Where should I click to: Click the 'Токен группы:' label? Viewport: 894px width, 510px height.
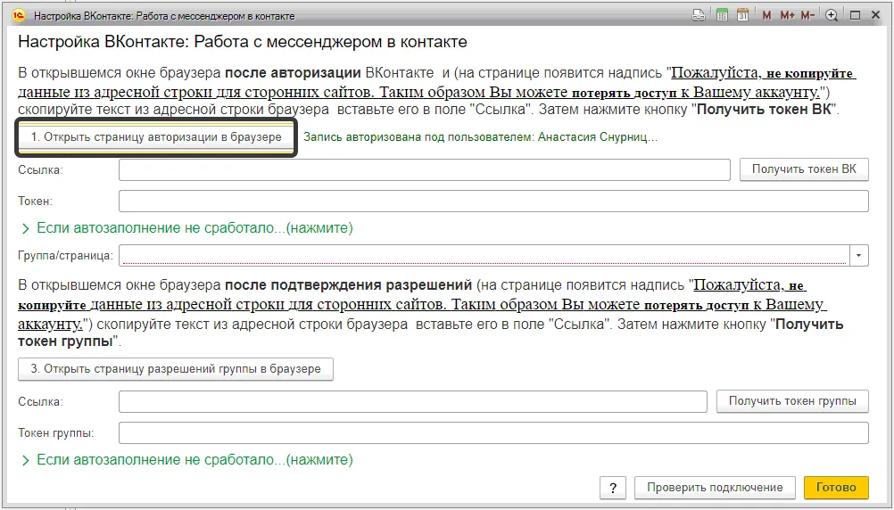click(56, 433)
